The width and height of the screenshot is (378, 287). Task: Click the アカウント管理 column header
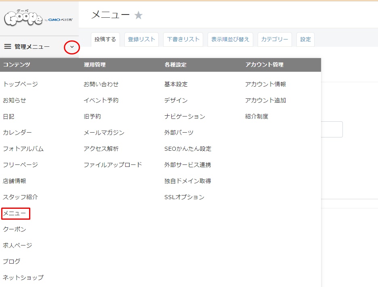(x=265, y=64)
